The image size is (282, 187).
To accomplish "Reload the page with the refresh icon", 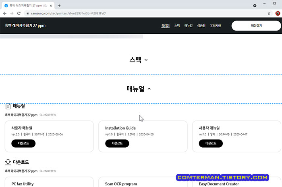I will [x=19, y=13].
